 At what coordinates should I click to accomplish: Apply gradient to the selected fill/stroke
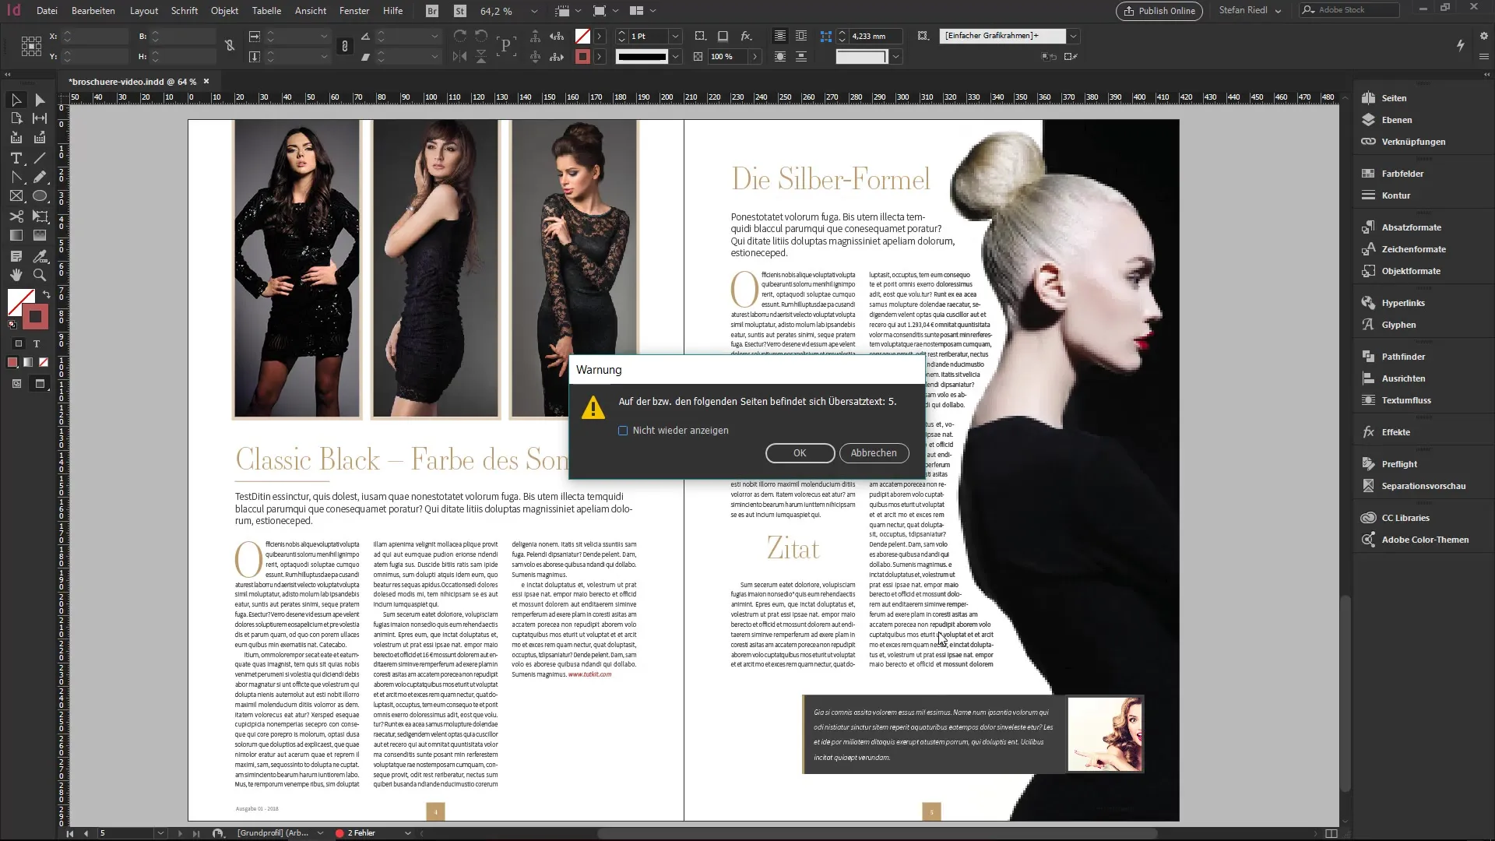click(28, 362)
